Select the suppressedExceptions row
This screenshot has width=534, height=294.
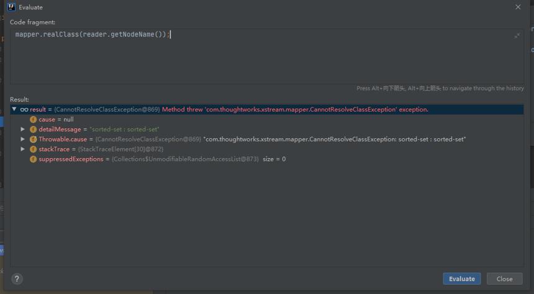[267, 159]
